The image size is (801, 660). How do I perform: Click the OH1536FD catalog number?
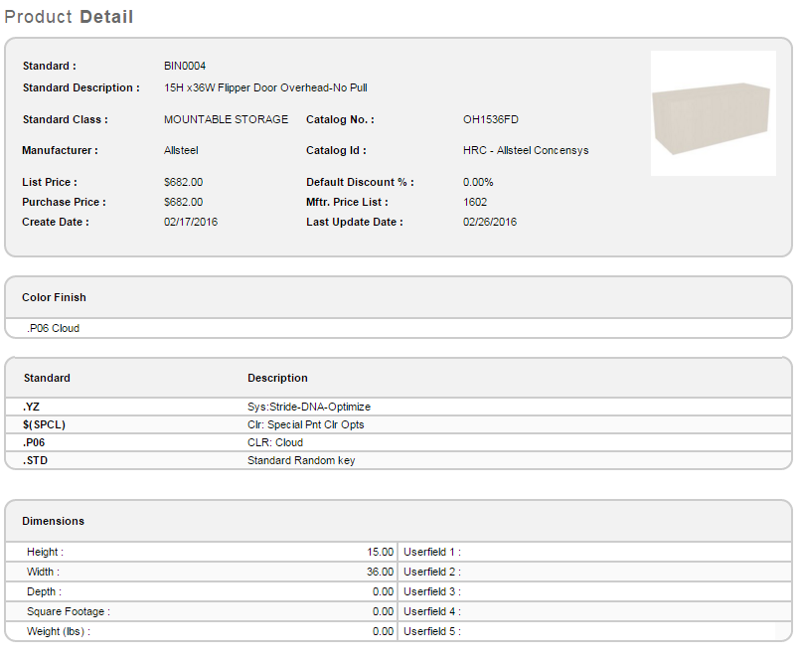pos(491,119)
